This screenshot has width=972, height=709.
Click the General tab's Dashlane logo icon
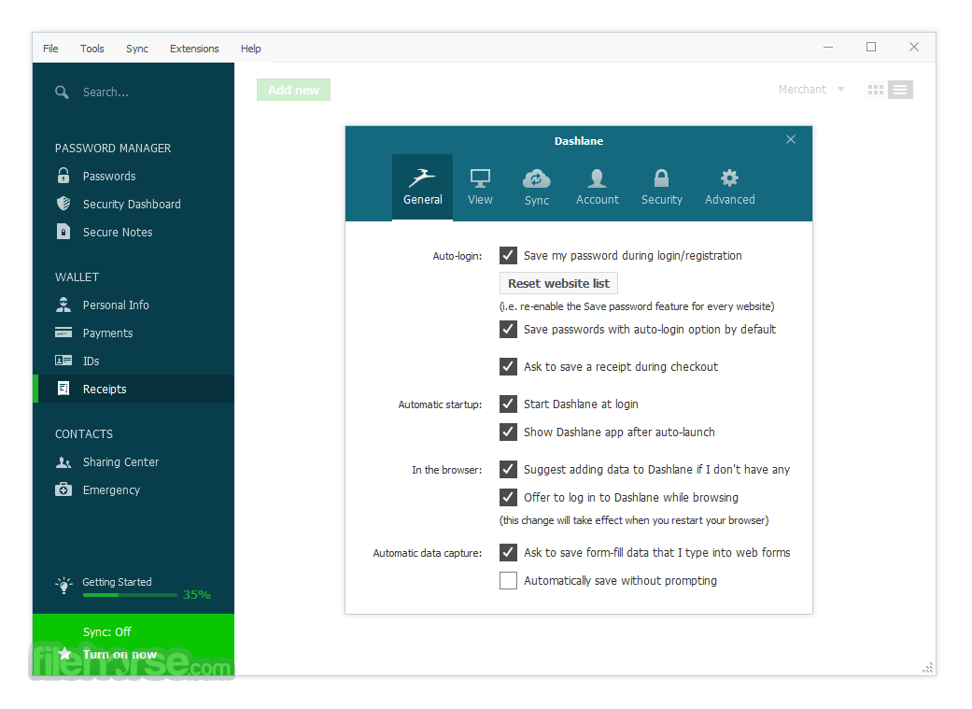tap(422, 178)
